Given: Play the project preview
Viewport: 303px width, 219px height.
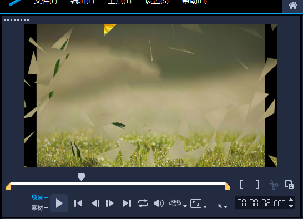Looking at the screenshot, I should pos(59,203).
